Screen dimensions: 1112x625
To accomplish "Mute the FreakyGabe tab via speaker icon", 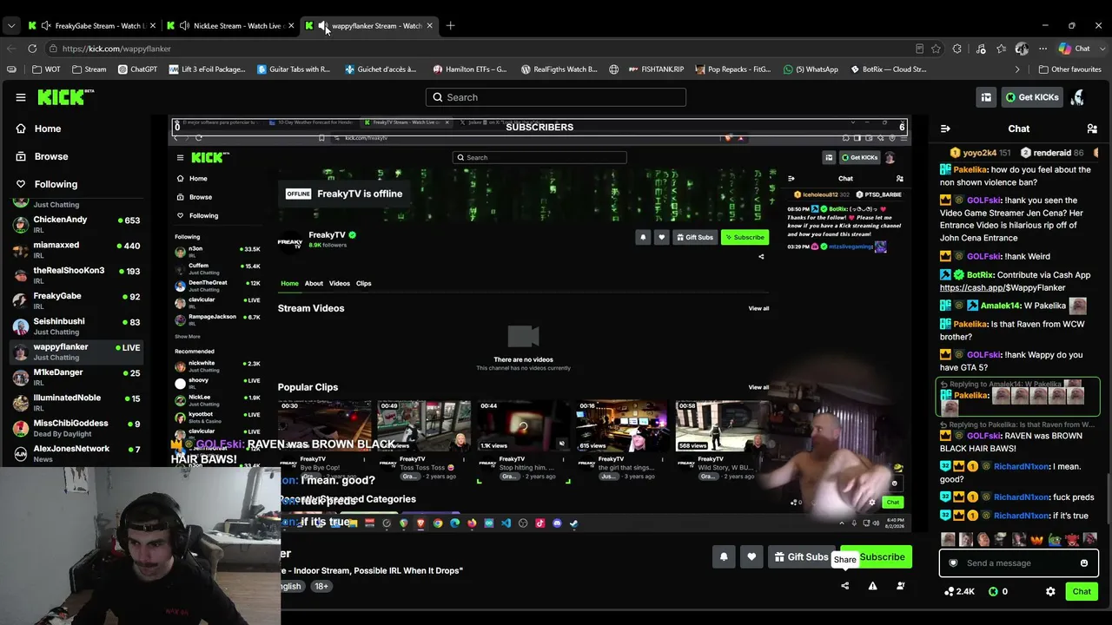I will [45, 26].
